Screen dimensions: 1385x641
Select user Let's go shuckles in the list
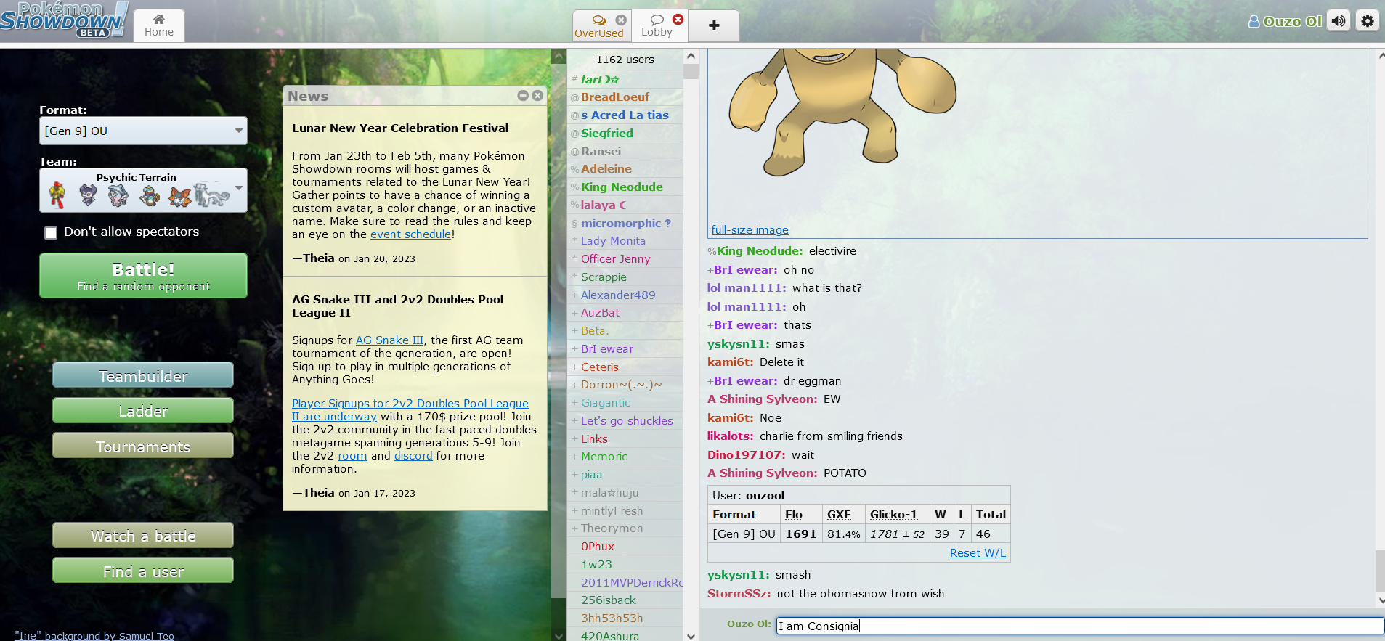tap(625, 421)
